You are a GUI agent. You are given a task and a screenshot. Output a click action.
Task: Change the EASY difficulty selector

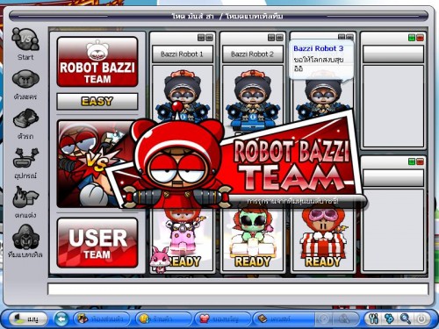(97, 102)
